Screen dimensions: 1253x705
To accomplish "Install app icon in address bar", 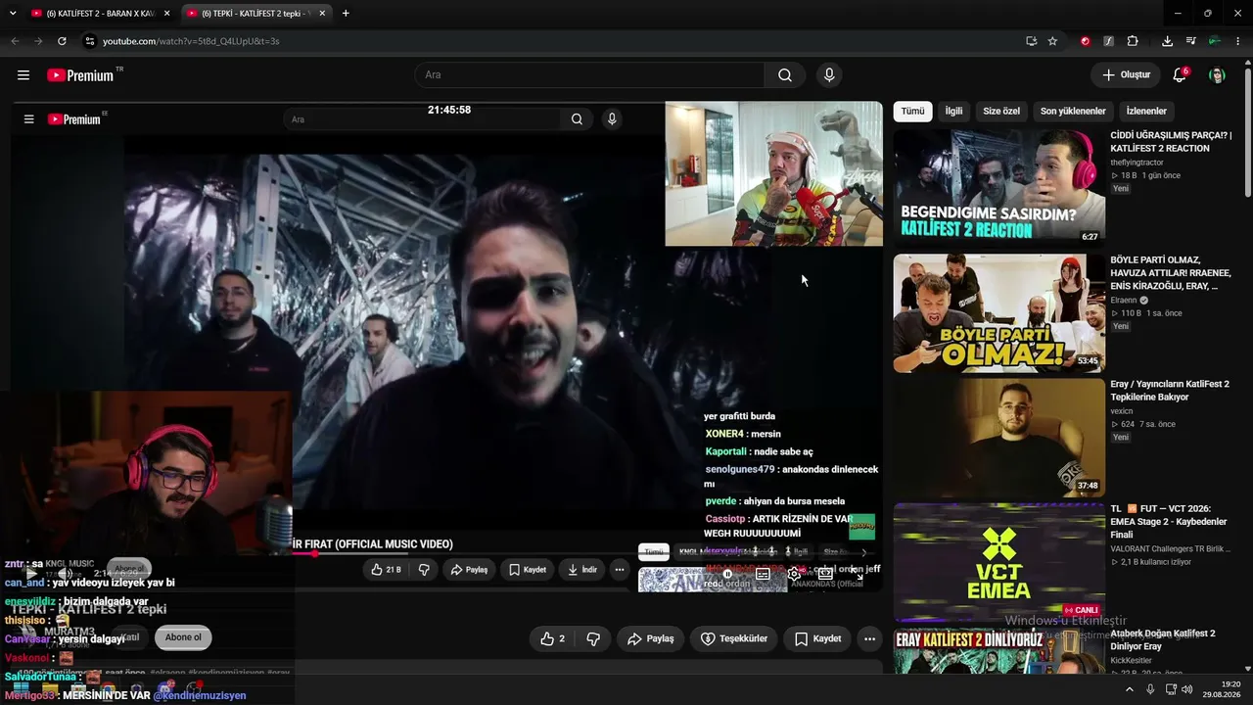I will (1031, 41).
